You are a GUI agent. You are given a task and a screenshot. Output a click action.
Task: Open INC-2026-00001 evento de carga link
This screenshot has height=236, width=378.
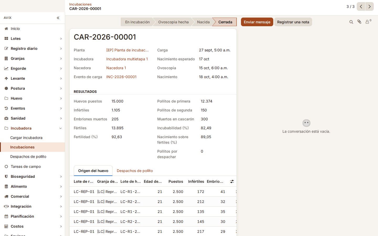coord(121,77)
